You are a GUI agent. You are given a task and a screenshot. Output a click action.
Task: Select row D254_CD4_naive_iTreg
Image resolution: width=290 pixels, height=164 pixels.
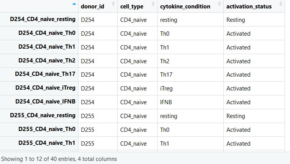(142, 88)
